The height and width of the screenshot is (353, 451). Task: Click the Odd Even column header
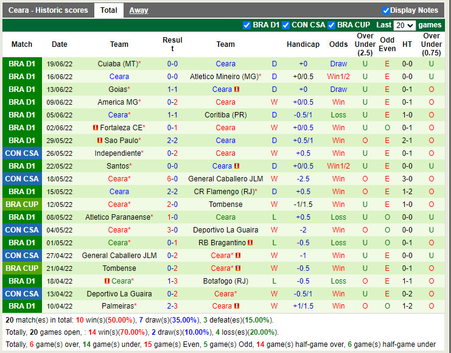(x=387, y=44)
